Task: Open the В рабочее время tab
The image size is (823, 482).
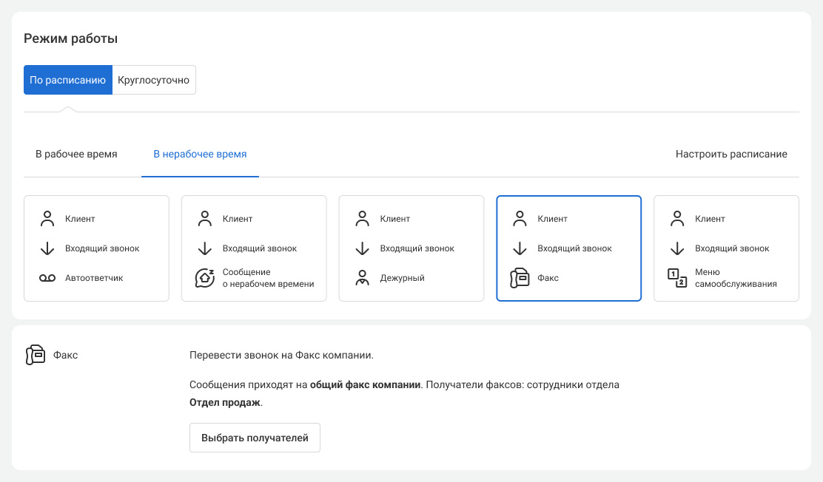Action: (76, 155)
